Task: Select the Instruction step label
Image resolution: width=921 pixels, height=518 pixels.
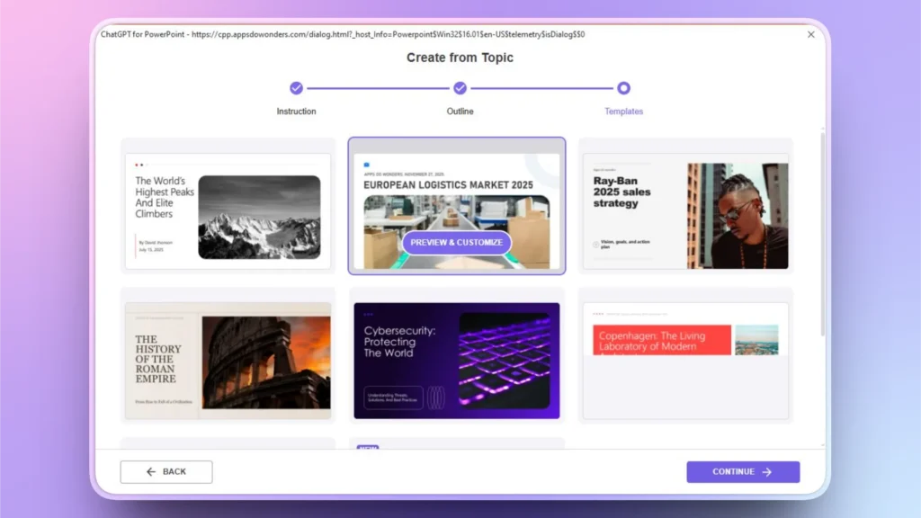Action: coord(297,111)
